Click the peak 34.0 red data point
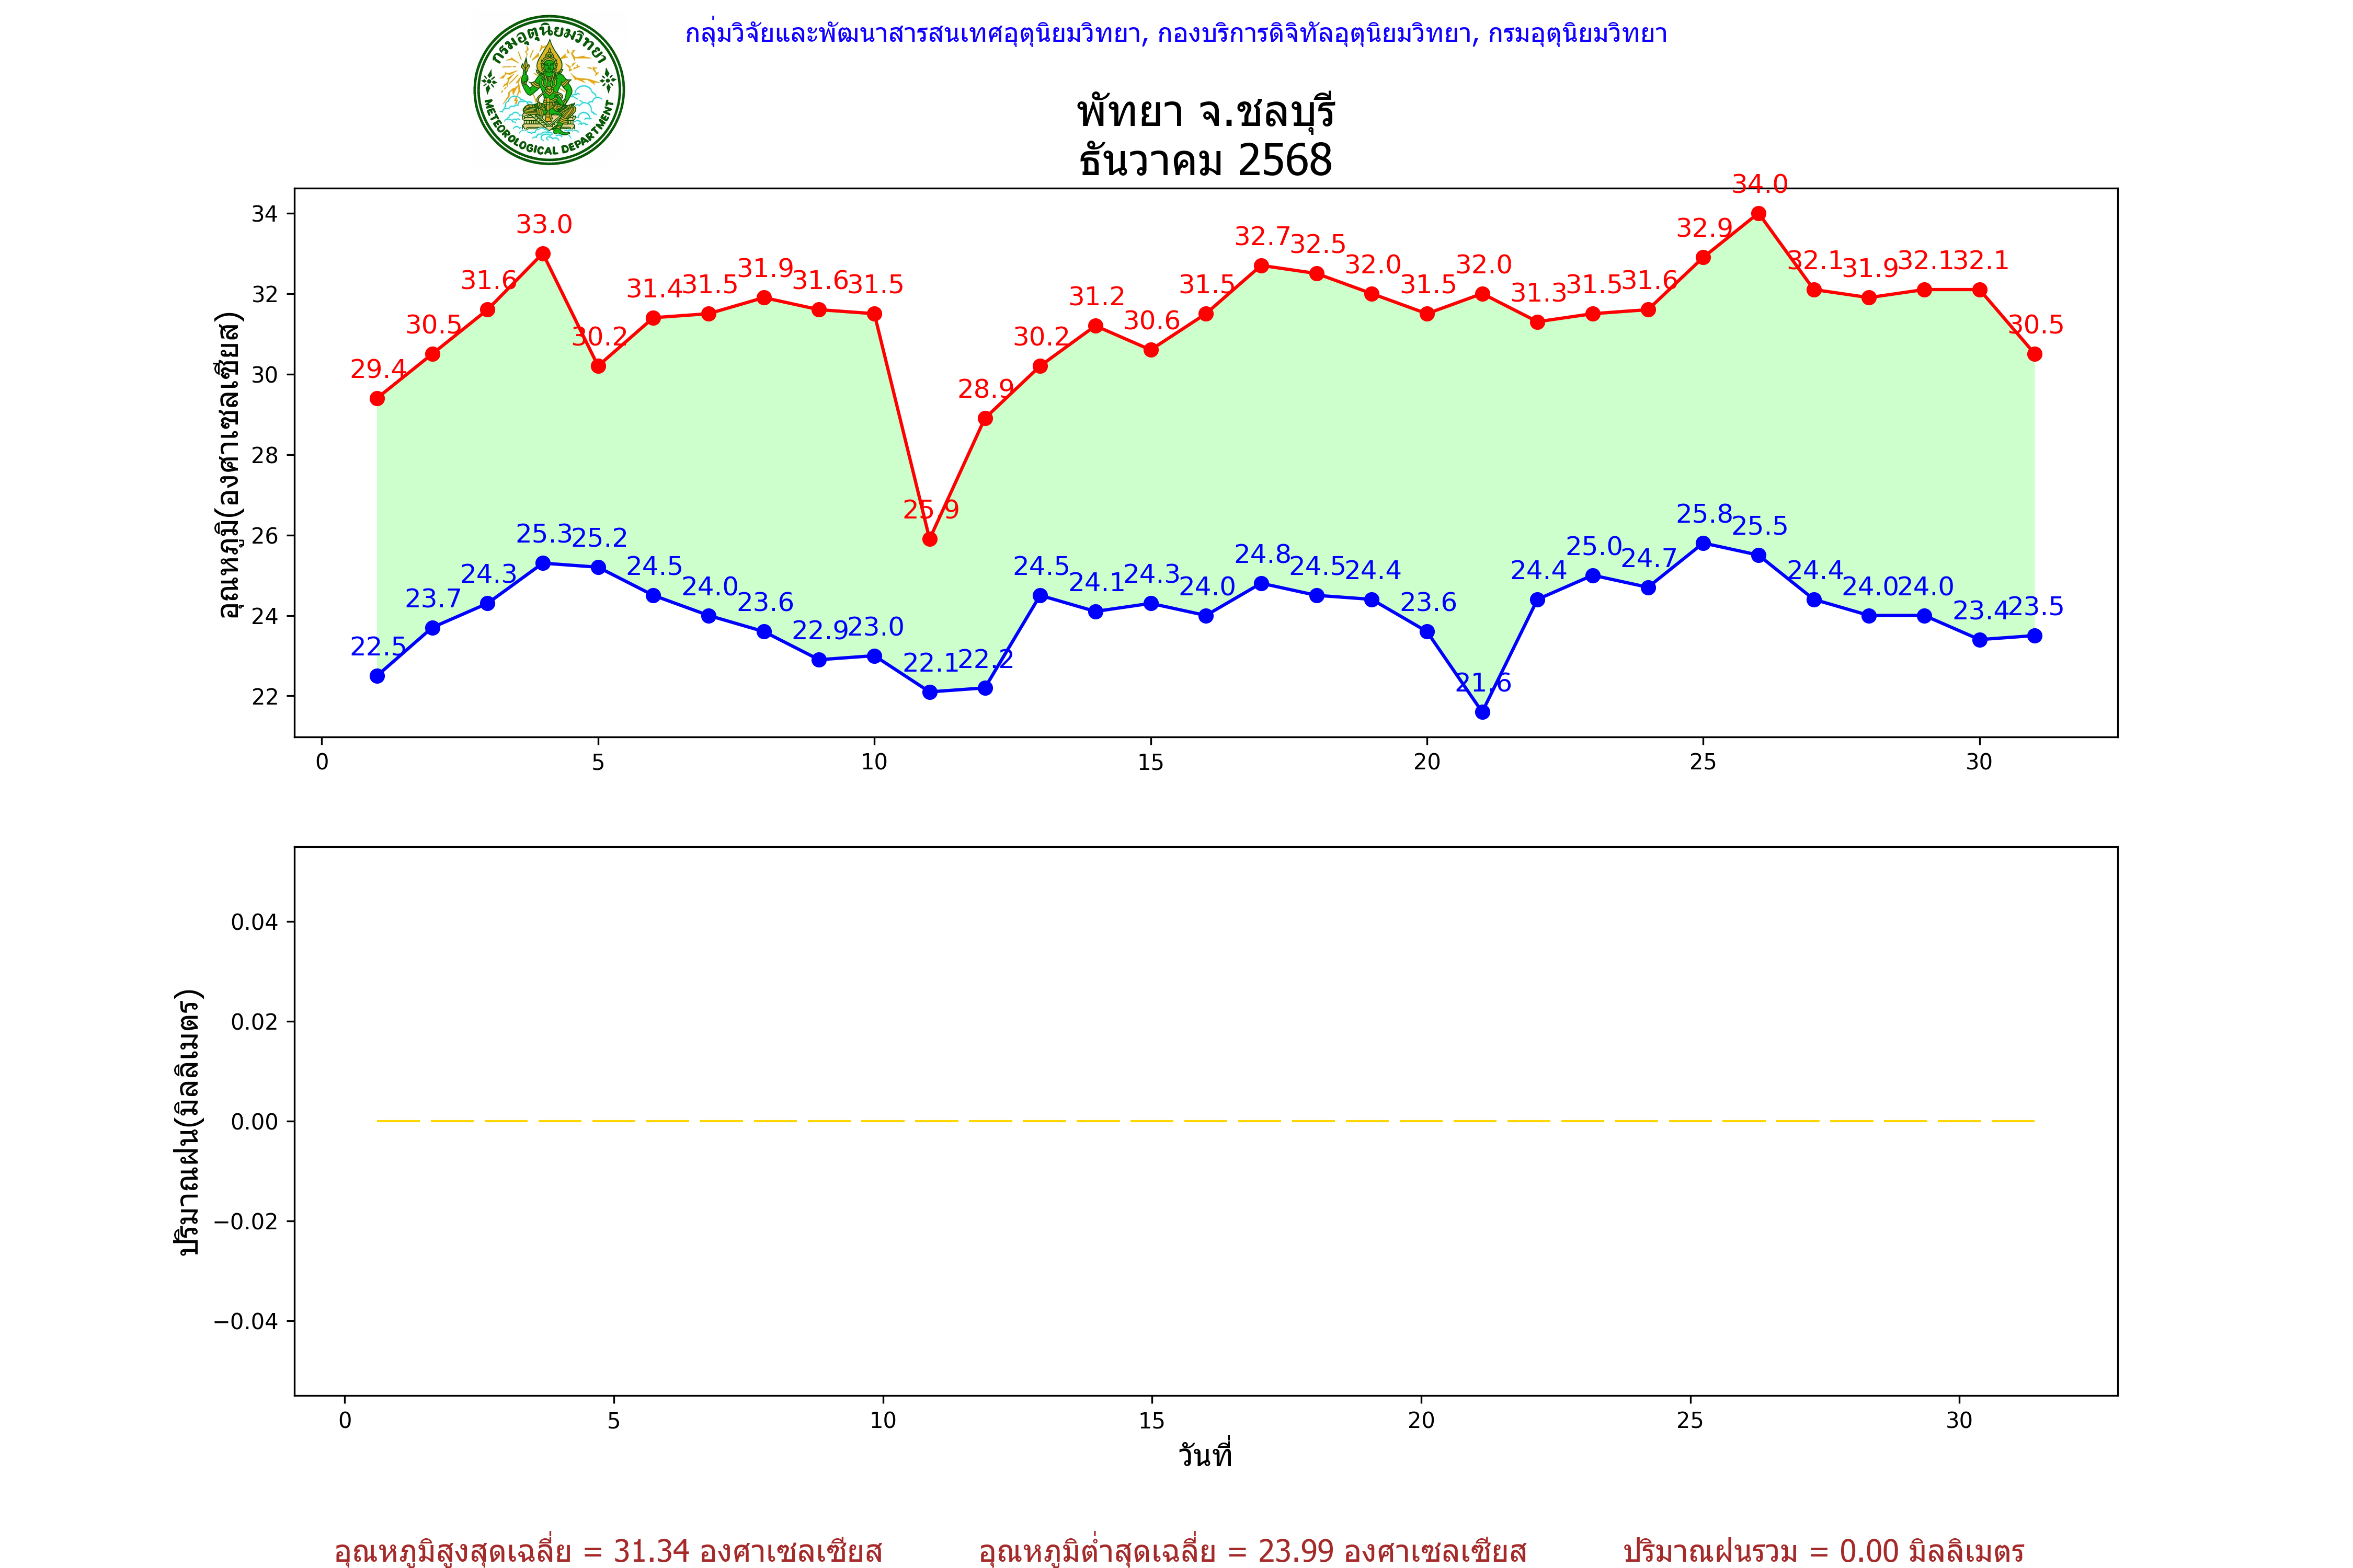Screen dimensions: 2353x1568 pos(1758,213)
